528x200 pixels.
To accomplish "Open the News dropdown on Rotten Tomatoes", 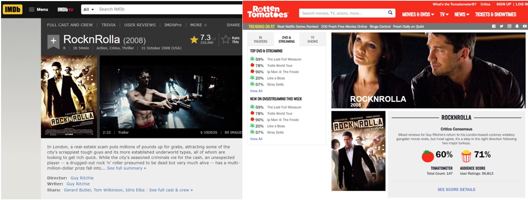I will (462, 15).
